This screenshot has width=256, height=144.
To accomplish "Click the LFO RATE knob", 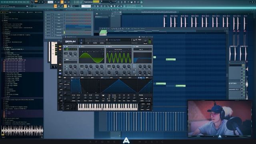I will click(x=120, y=98).
